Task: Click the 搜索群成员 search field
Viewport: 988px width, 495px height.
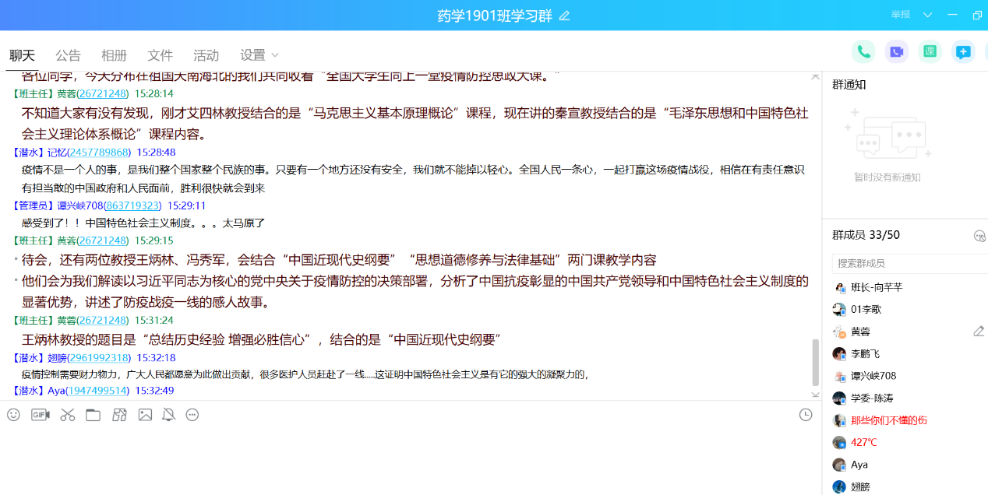Action: 908,263
